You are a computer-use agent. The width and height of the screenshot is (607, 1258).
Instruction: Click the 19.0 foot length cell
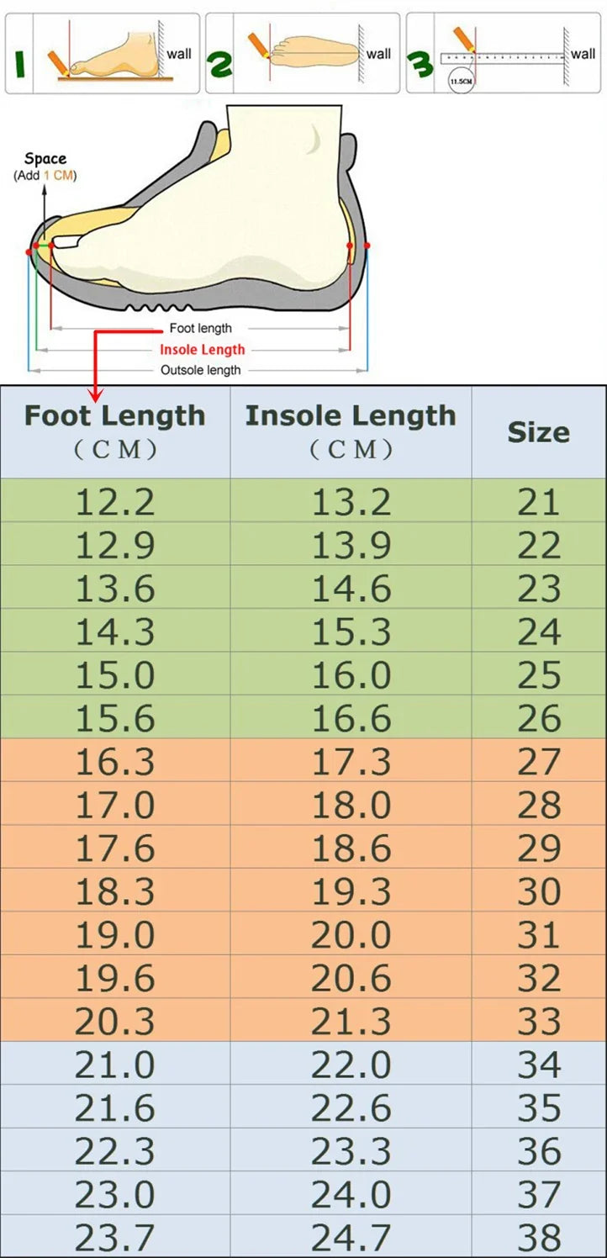[x=115, y=935]
